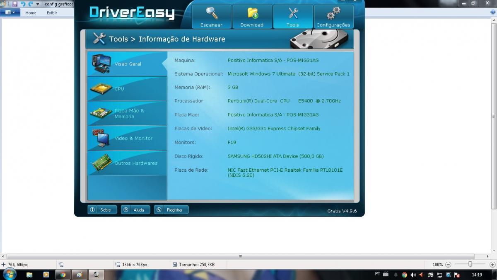
Task: Click the Paint horizontal scrollbar
Action: 240,256
